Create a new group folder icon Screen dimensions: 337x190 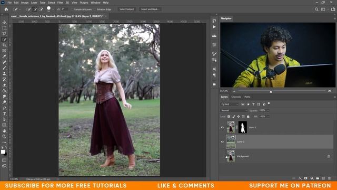[318, 178]
